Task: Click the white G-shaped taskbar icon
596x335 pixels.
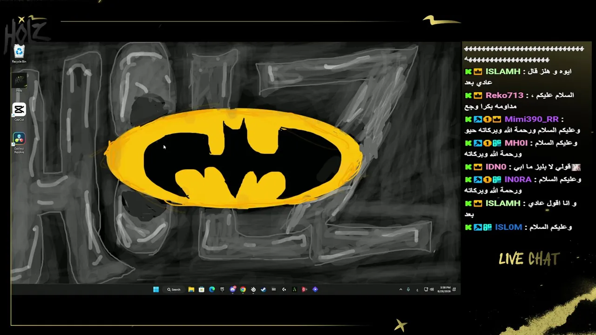Action: click(284, 289)
